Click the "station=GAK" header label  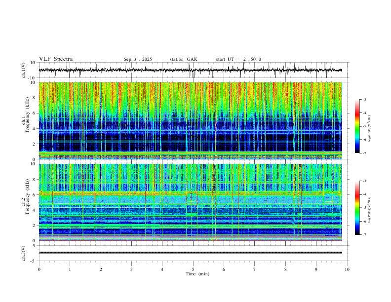pos(183,59)
